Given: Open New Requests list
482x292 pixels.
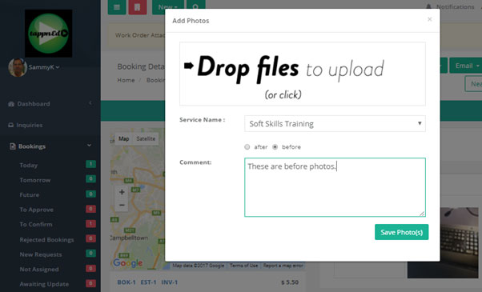Looking at the screenshot, I should click(41, 254).
